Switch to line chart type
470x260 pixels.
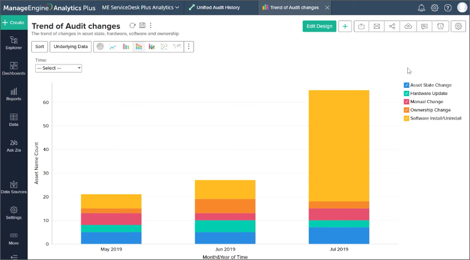113,47
